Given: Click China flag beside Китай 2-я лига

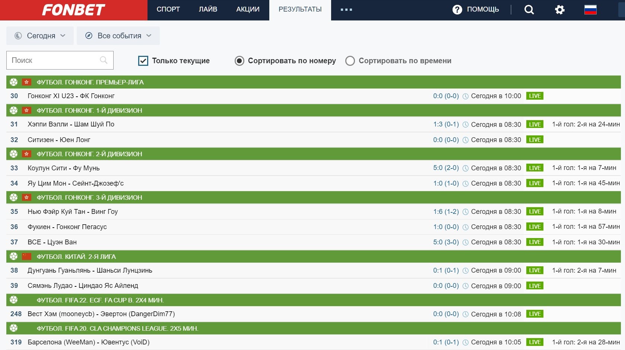Looking at the screenshot, I should pyautogui.click(x=26, y=256).
